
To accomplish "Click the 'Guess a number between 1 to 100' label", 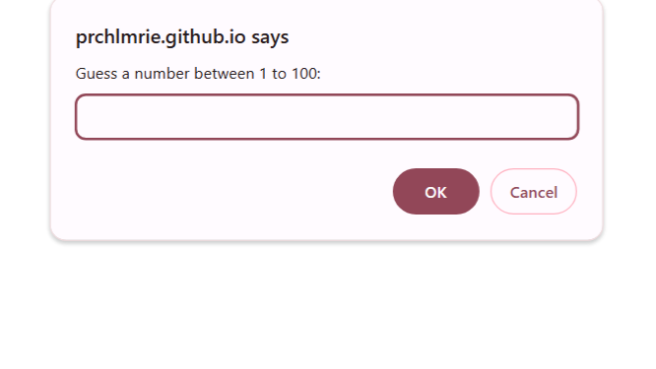I will [198, 74].
